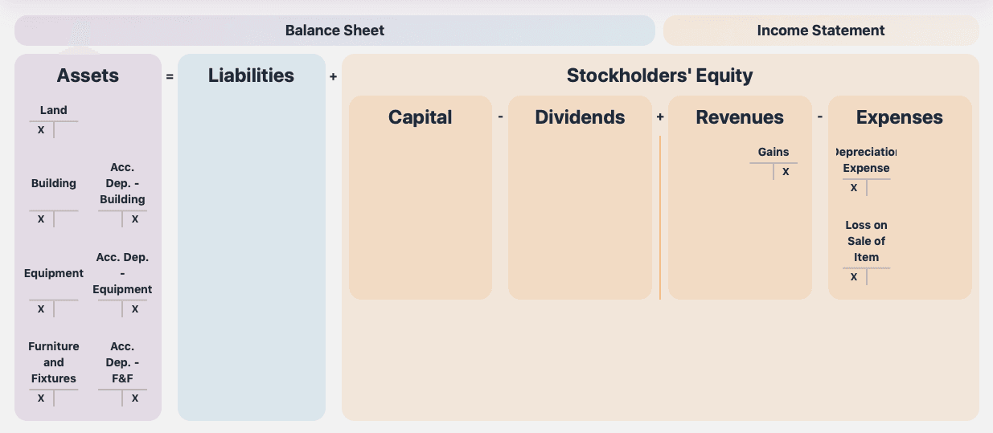Screen dimensions: 993x433
Task: Click the Balance Sheet header bar
Action: pos(334,31)
